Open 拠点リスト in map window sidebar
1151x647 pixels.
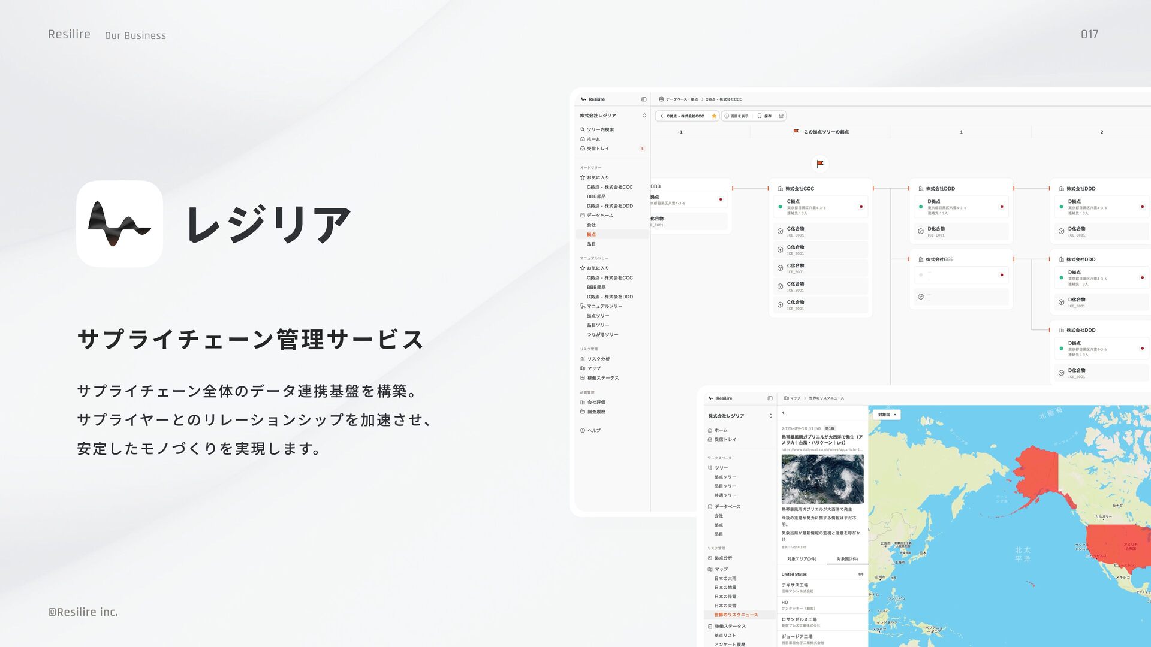click(x=725, y=636)
